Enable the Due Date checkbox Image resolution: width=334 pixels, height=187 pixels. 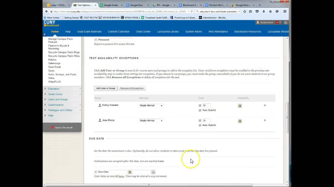[x=96, y=172]
